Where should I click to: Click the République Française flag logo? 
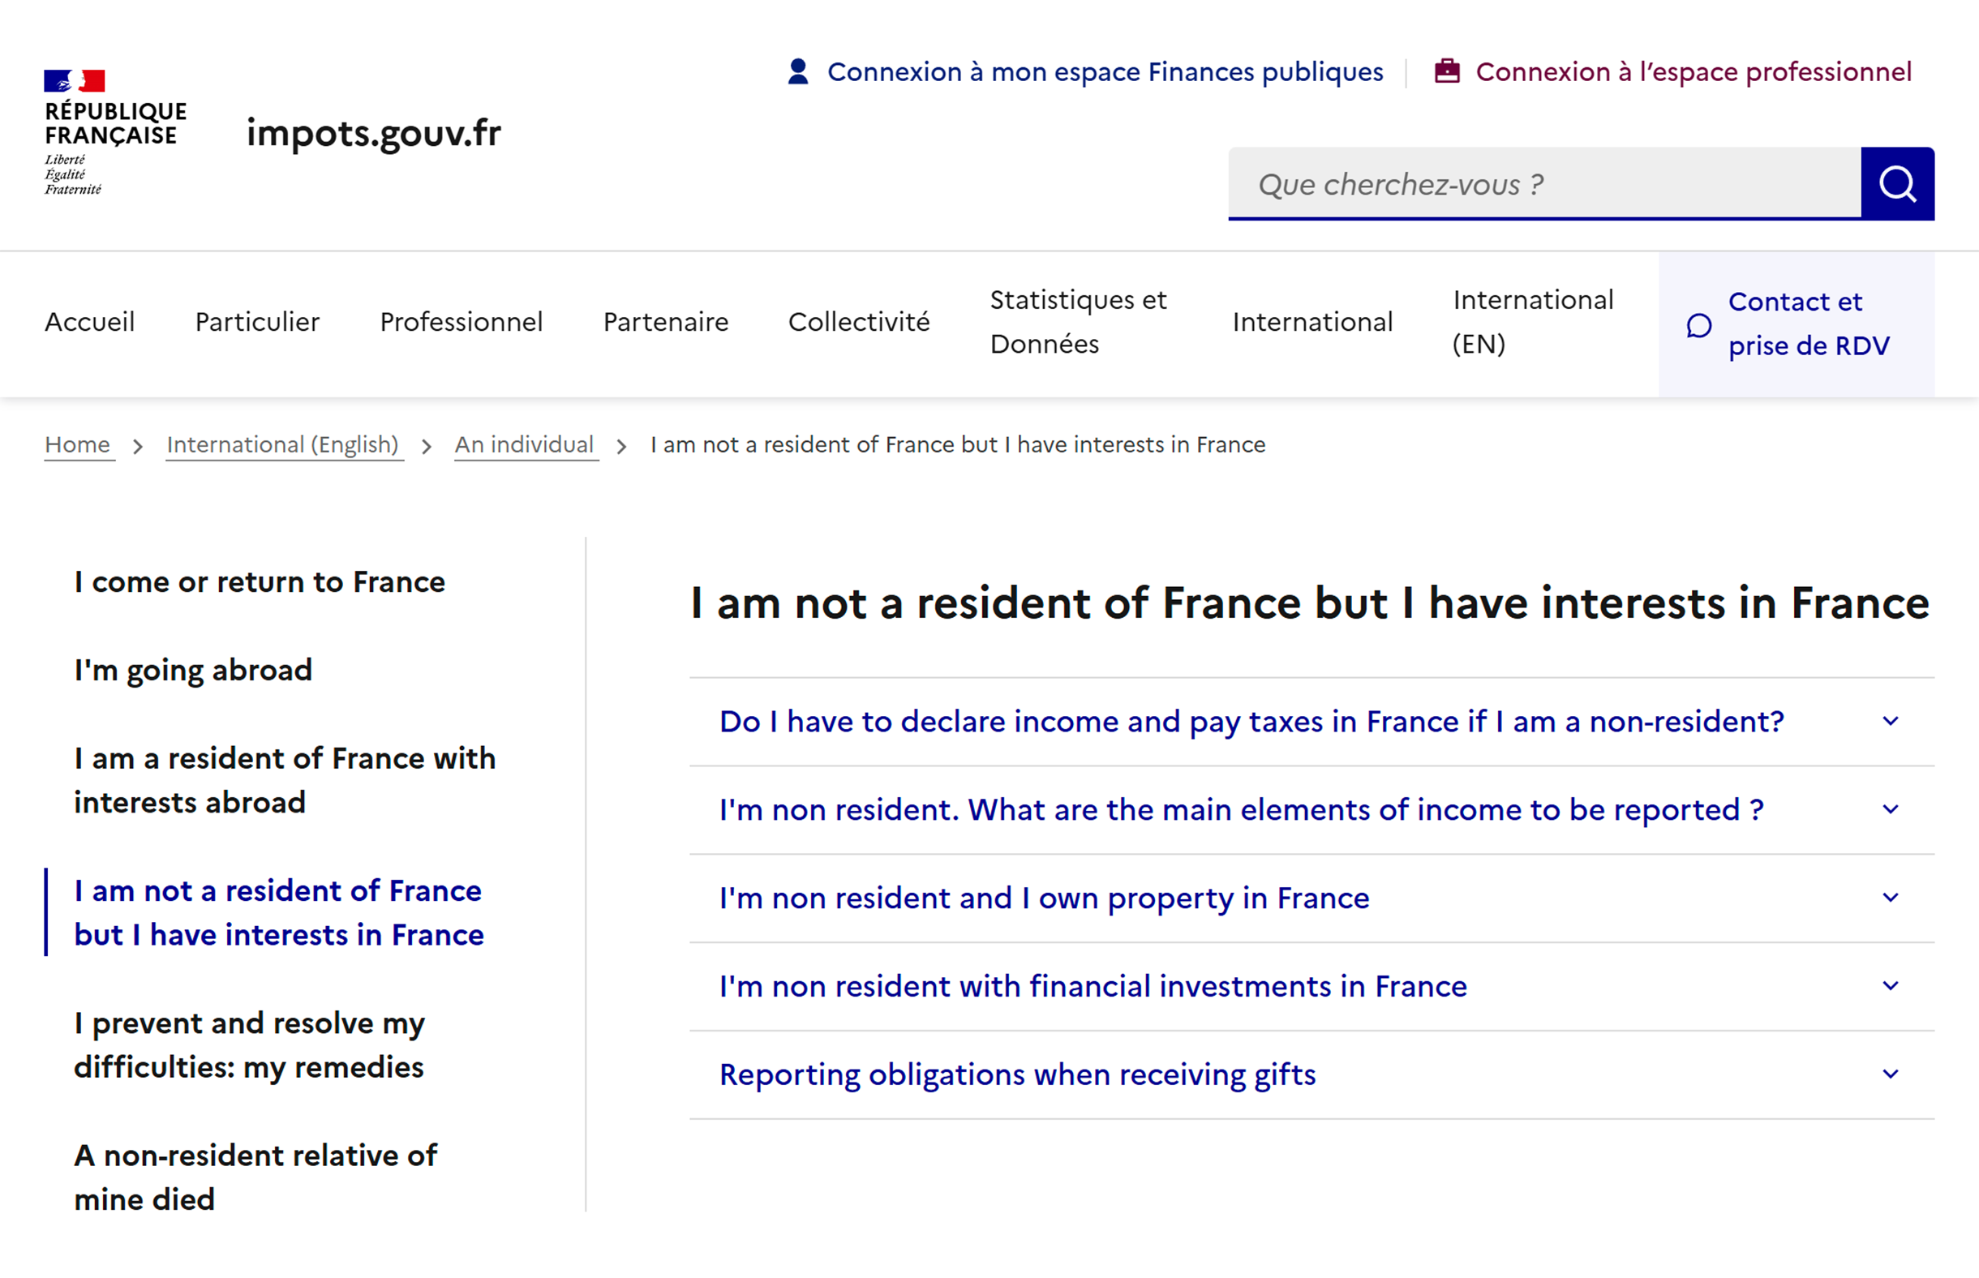tap(75, 80)
